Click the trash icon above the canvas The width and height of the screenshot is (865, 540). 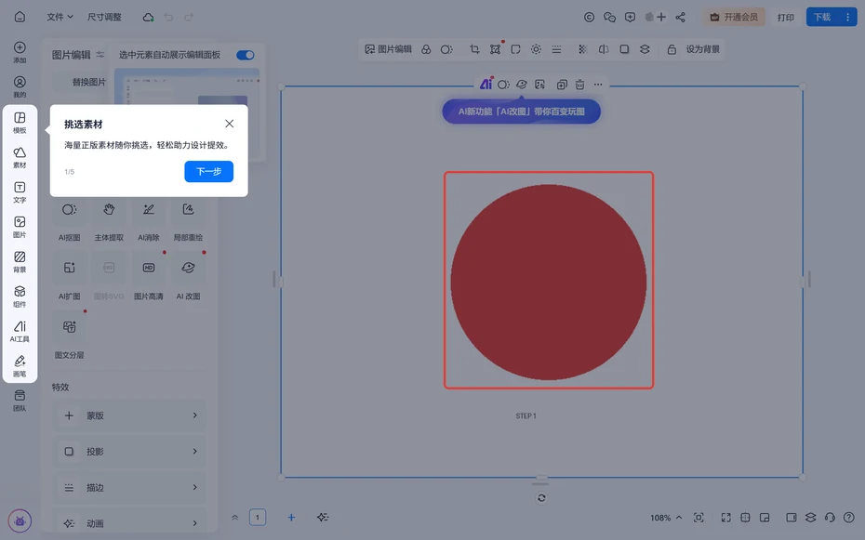(579, 85)
